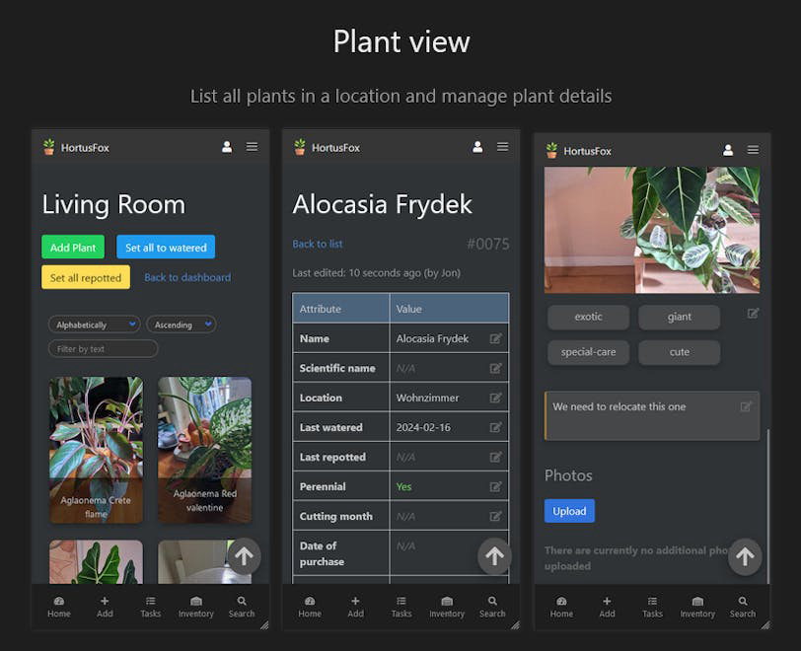Open the Aglaonema Red valentine plant card
Viewport: 801px width, 651px height.
point(204,449)
